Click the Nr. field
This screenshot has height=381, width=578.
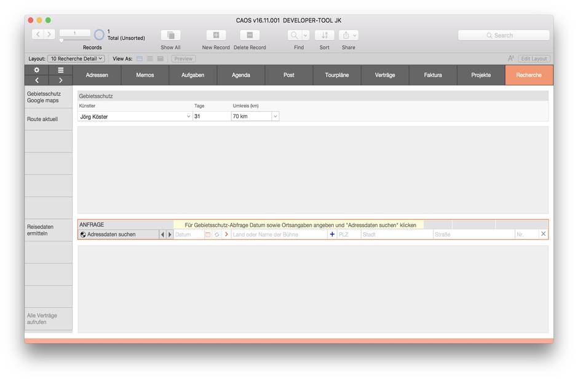click(x=527, y=234)
